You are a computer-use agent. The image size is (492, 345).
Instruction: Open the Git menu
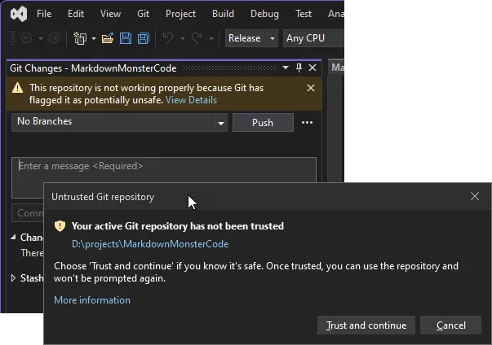(143, 14)
